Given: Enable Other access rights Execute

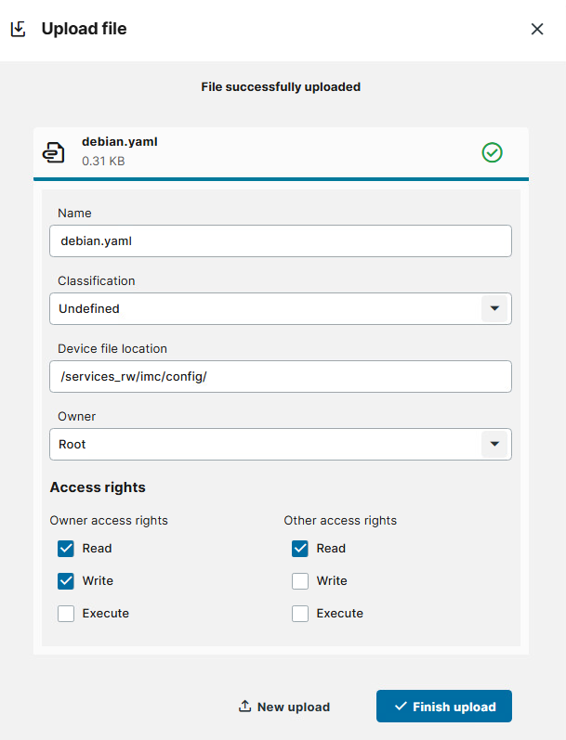Looking at the screenshot, I should tap(300, 614).
